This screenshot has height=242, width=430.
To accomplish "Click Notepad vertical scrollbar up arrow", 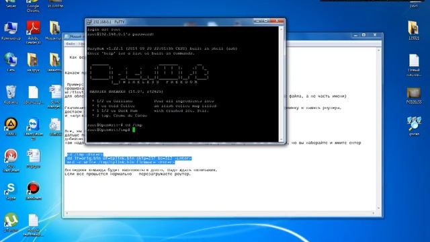I will 379,50.
